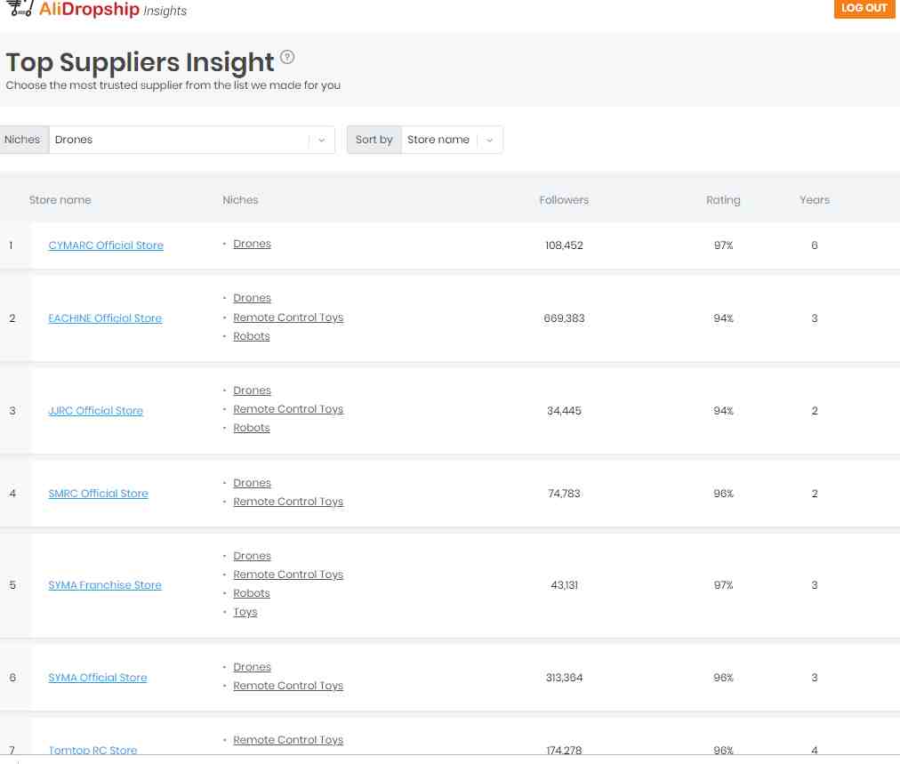Click follower count 313,364
This screenshot has height=764, width=900.
(564, 678)
